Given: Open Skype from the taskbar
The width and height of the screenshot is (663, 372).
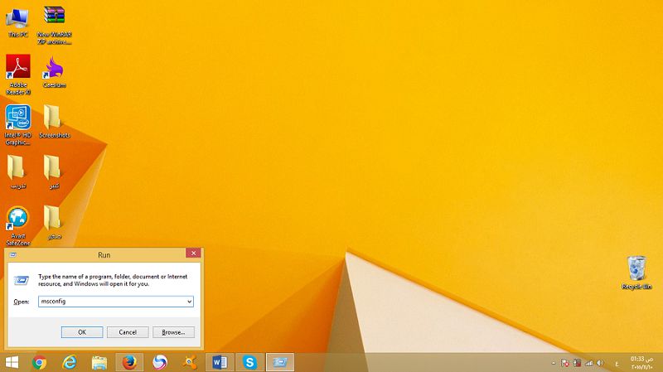Looking at the screenshot, I should 249,362.
